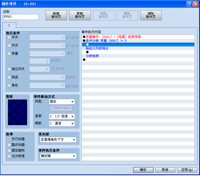Select the 变量操作 鸡蛋持有数 command line

tap(138, 37)
